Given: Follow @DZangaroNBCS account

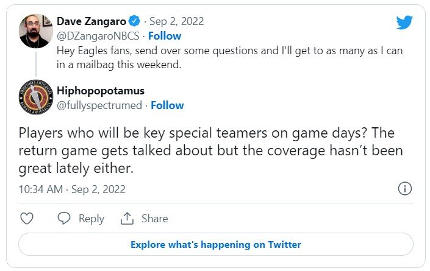Looking at the screenshot, I should 165,36.
